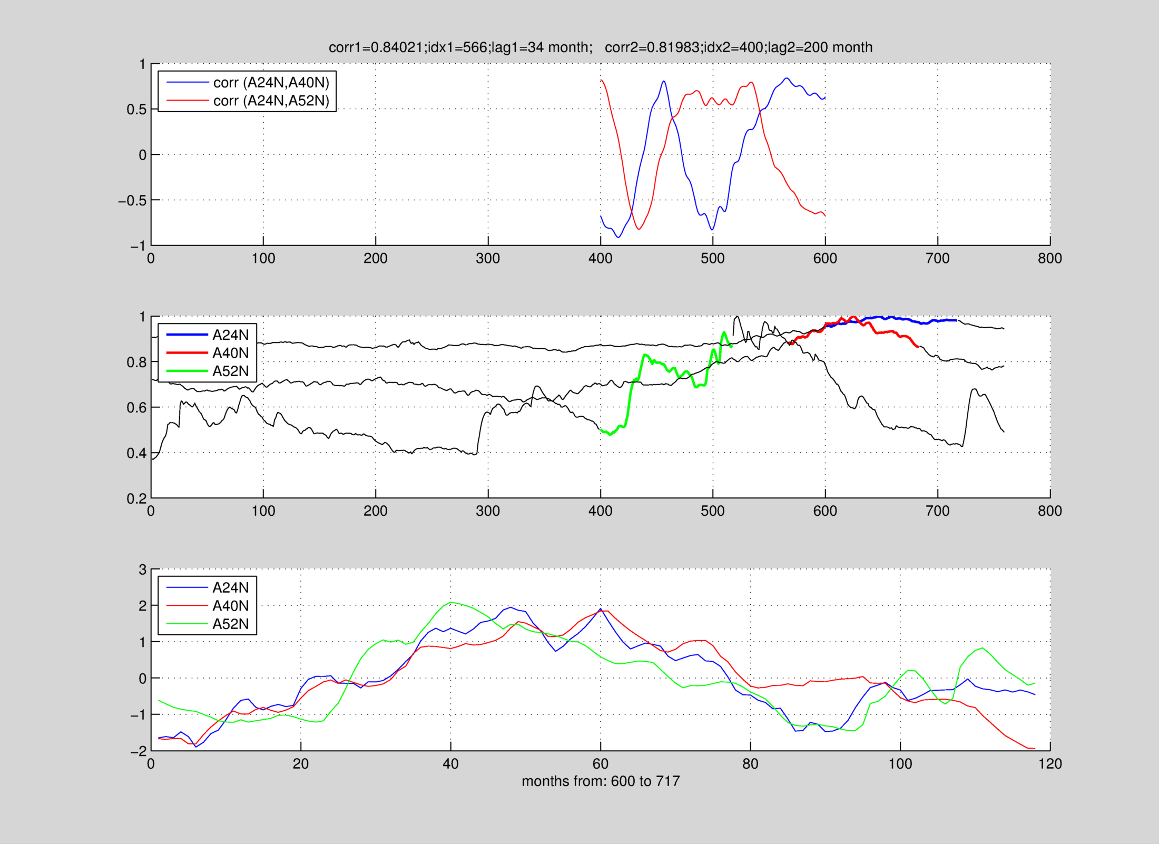Select A52N label in middle plot legend
The height and width of the screenshot is (844, 1159).
(x=230, y=371)
